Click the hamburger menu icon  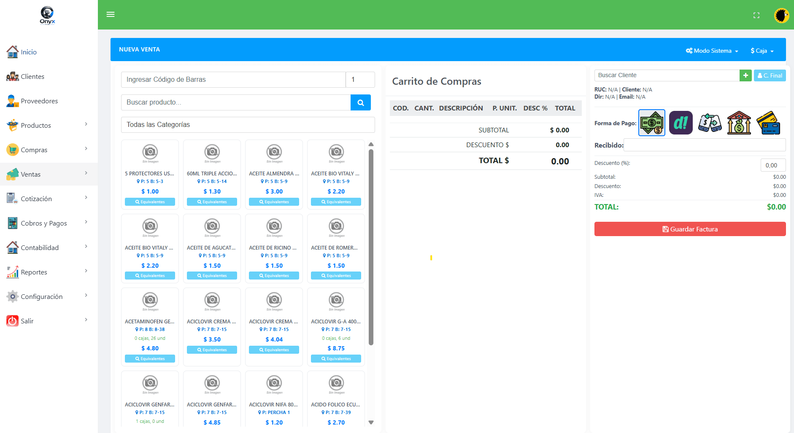tap(111, 14)
